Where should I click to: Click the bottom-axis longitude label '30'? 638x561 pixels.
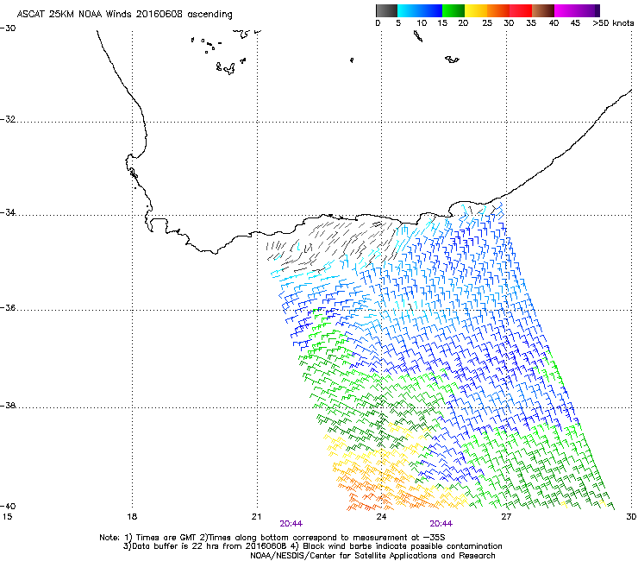pyautogui.click(x=631, y=517)
